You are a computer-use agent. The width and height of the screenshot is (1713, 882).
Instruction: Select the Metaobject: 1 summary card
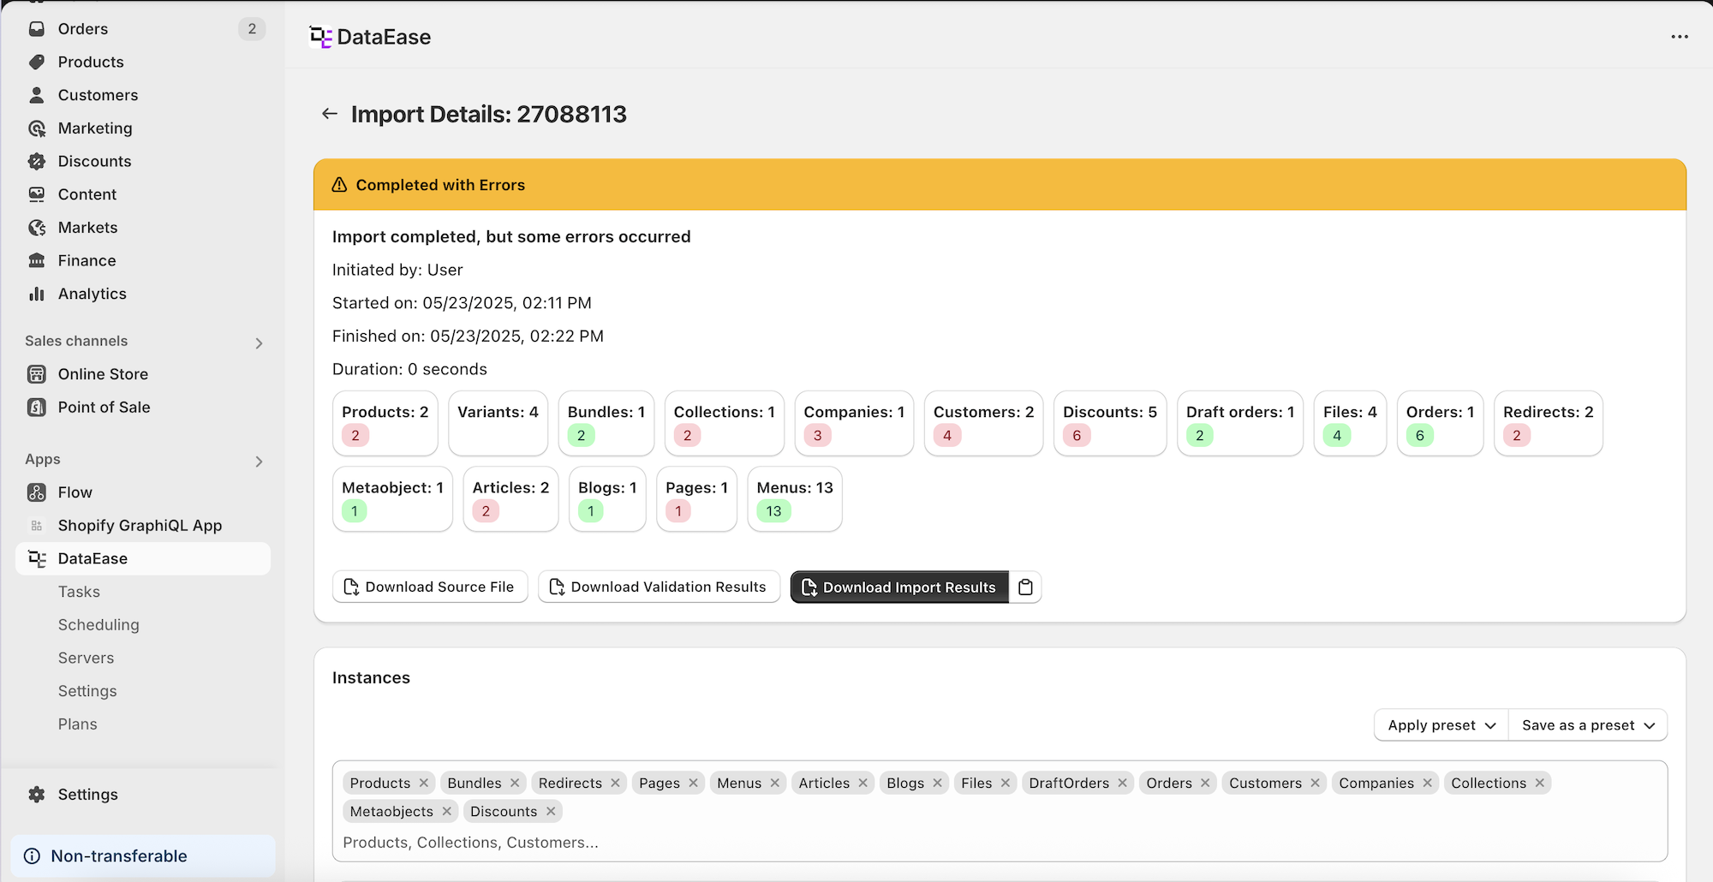pyautogui.click(x=392, y=498)
